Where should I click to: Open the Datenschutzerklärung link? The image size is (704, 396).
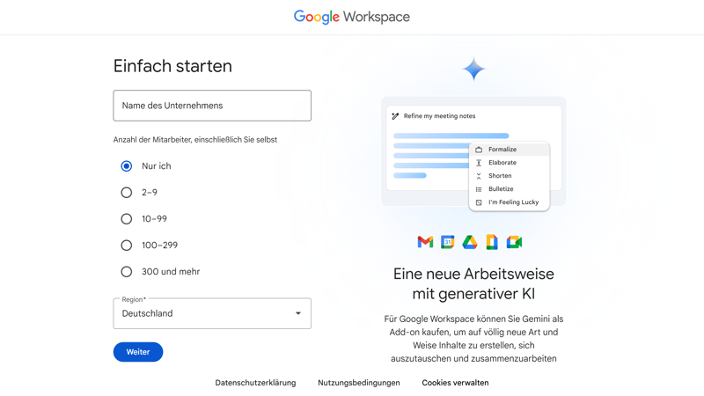(255, 383)
